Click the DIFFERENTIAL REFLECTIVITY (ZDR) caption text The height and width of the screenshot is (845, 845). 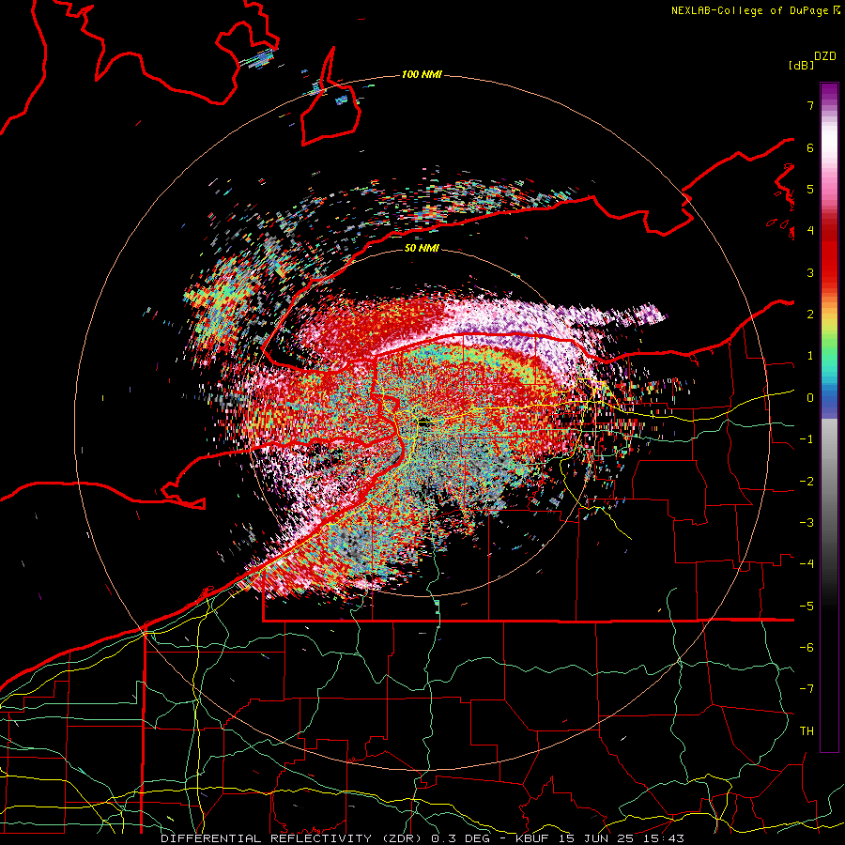(293, 838)
